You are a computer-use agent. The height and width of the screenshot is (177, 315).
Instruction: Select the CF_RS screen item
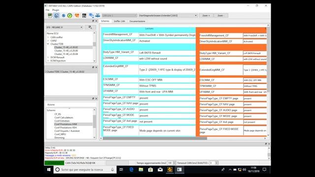tap(58, 114)
